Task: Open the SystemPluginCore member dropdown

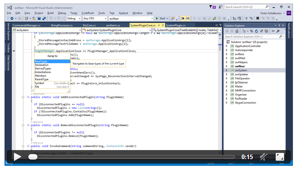Action: tap(187, 30)
